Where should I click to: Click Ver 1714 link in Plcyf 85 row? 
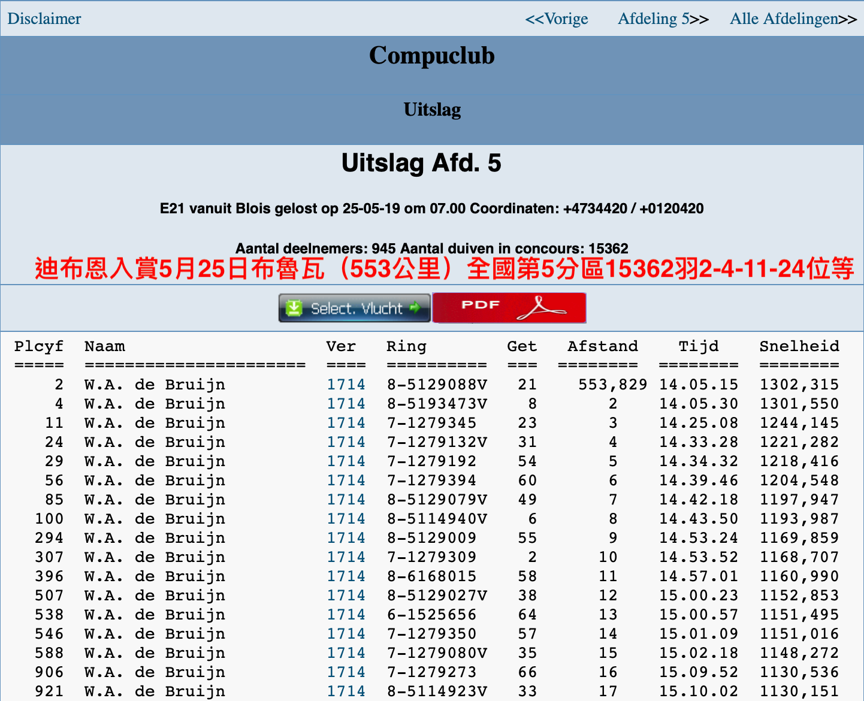(346, 500)
